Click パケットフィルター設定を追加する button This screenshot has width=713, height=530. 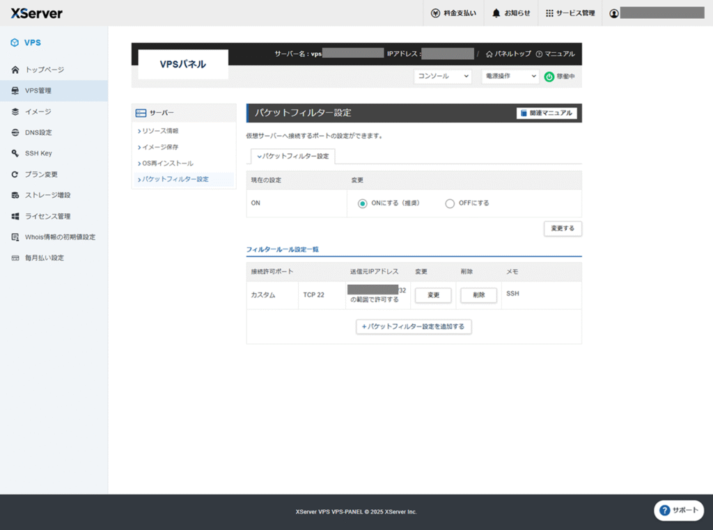click(414, 326)
